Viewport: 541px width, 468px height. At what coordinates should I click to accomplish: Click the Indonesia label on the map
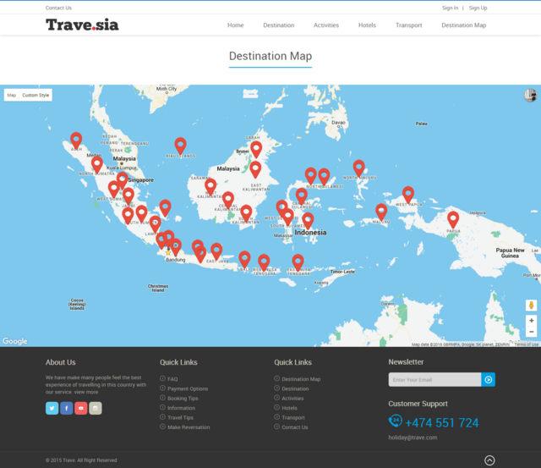(x=310, y=233)
